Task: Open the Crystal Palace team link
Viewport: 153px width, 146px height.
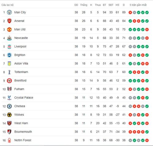Action: pyautogui.click(x=24, y=97)
